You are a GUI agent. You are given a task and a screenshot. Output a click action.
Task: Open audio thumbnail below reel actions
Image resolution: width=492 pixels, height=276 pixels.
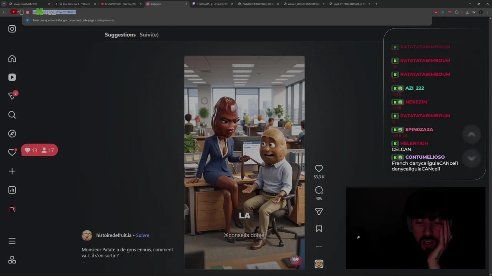click(x=319, y=264)
